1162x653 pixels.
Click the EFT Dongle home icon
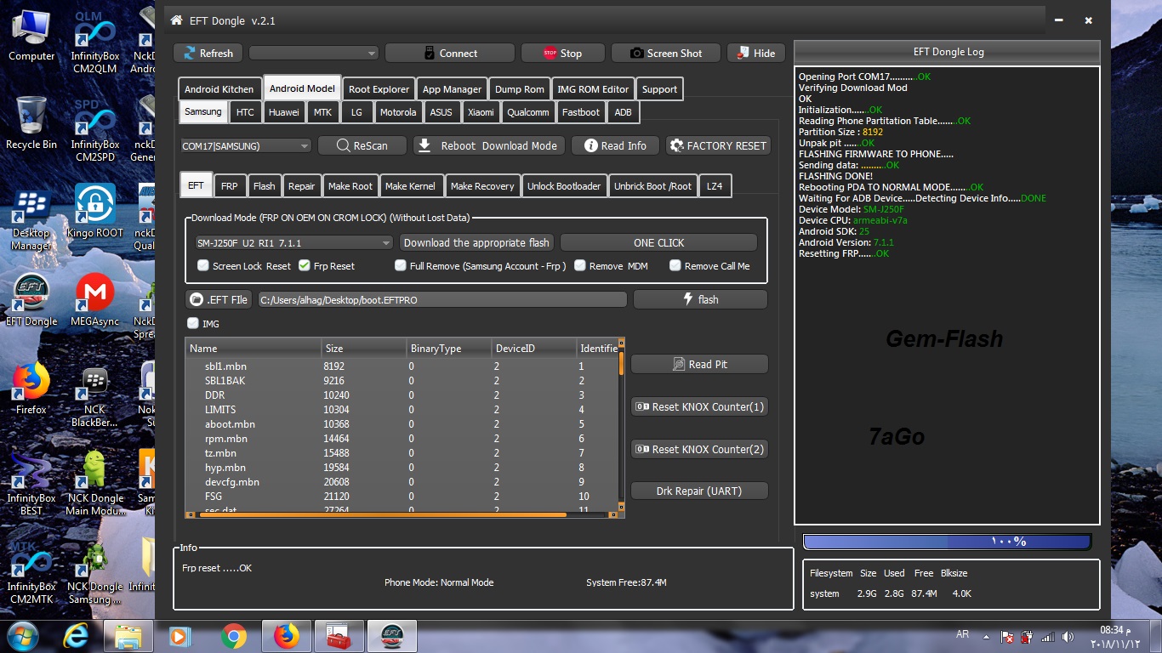click(176, 20)
